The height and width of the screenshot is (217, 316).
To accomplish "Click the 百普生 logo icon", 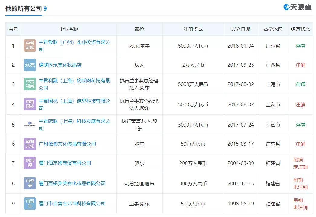I will point(30,204).
